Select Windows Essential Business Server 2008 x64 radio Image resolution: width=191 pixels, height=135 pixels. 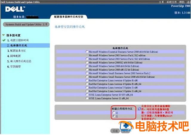point(87,52)
